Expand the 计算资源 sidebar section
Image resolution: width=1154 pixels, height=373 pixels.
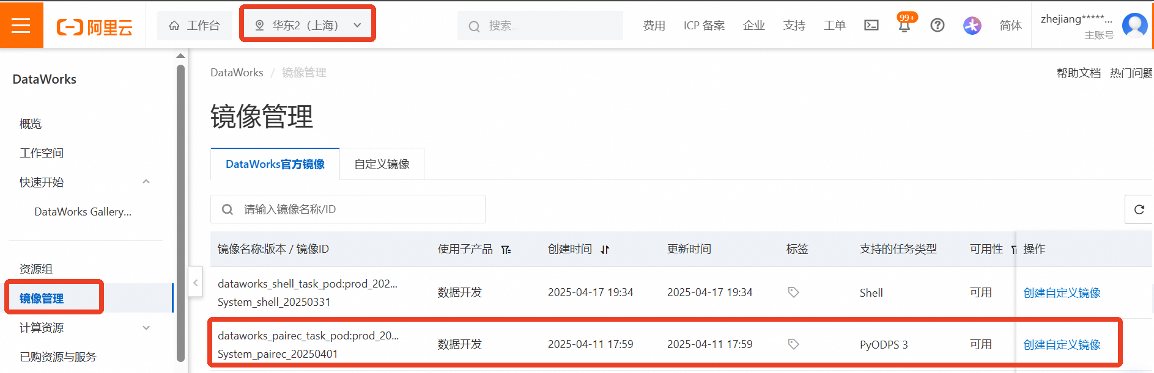(146, 328)
